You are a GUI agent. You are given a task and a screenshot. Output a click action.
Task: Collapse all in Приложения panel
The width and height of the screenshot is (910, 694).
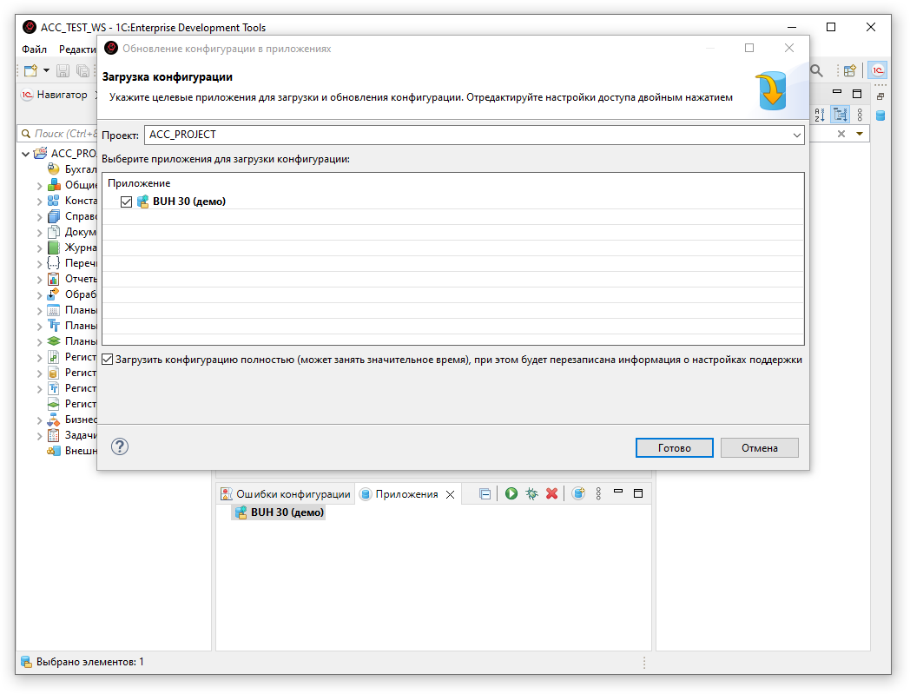click(485, 494)
